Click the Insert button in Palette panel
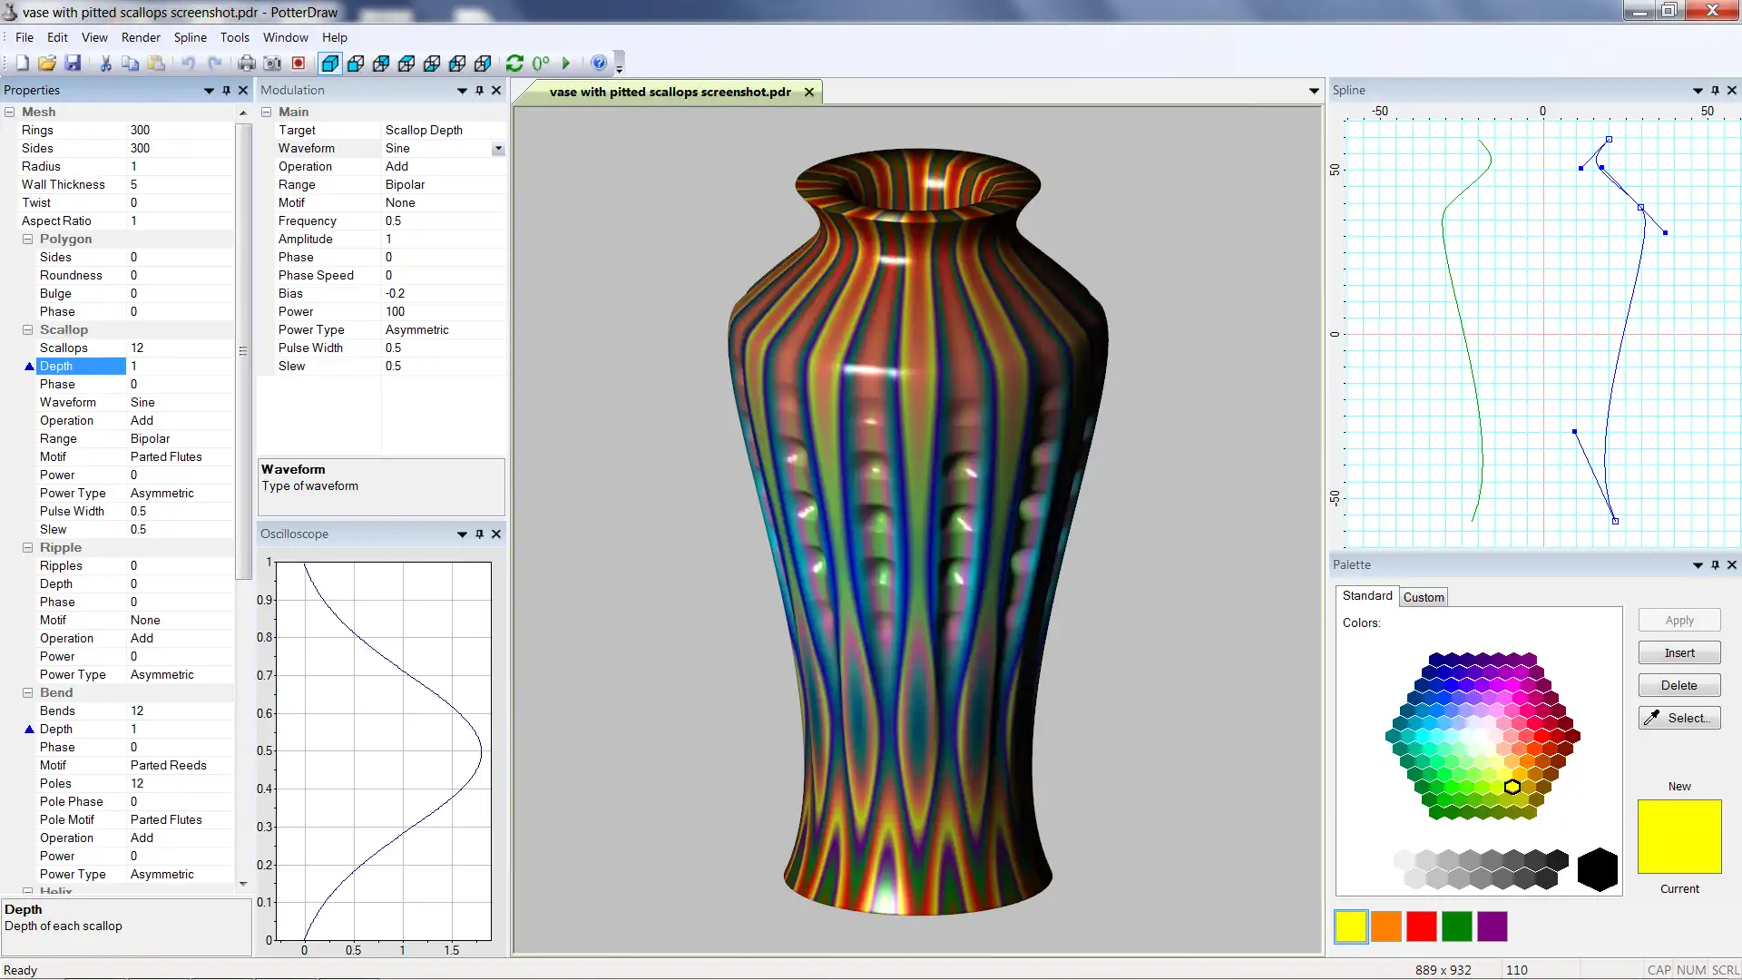 pos(1679,653)
